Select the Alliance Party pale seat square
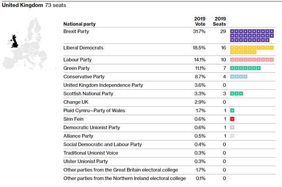This screenshot has width=282, height=187. [232, 136]
